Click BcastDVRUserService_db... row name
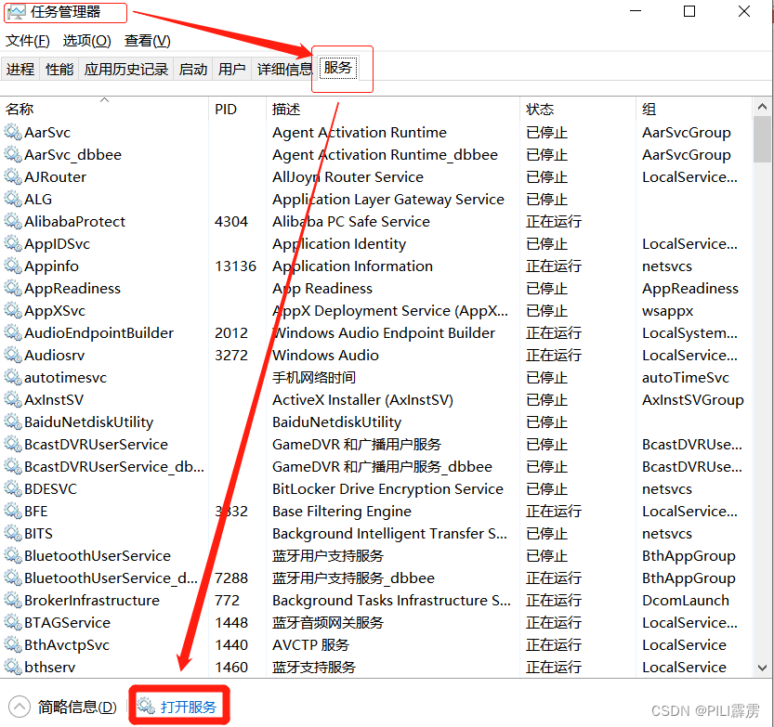Screen dimensions: 774x727 [114, 467]
